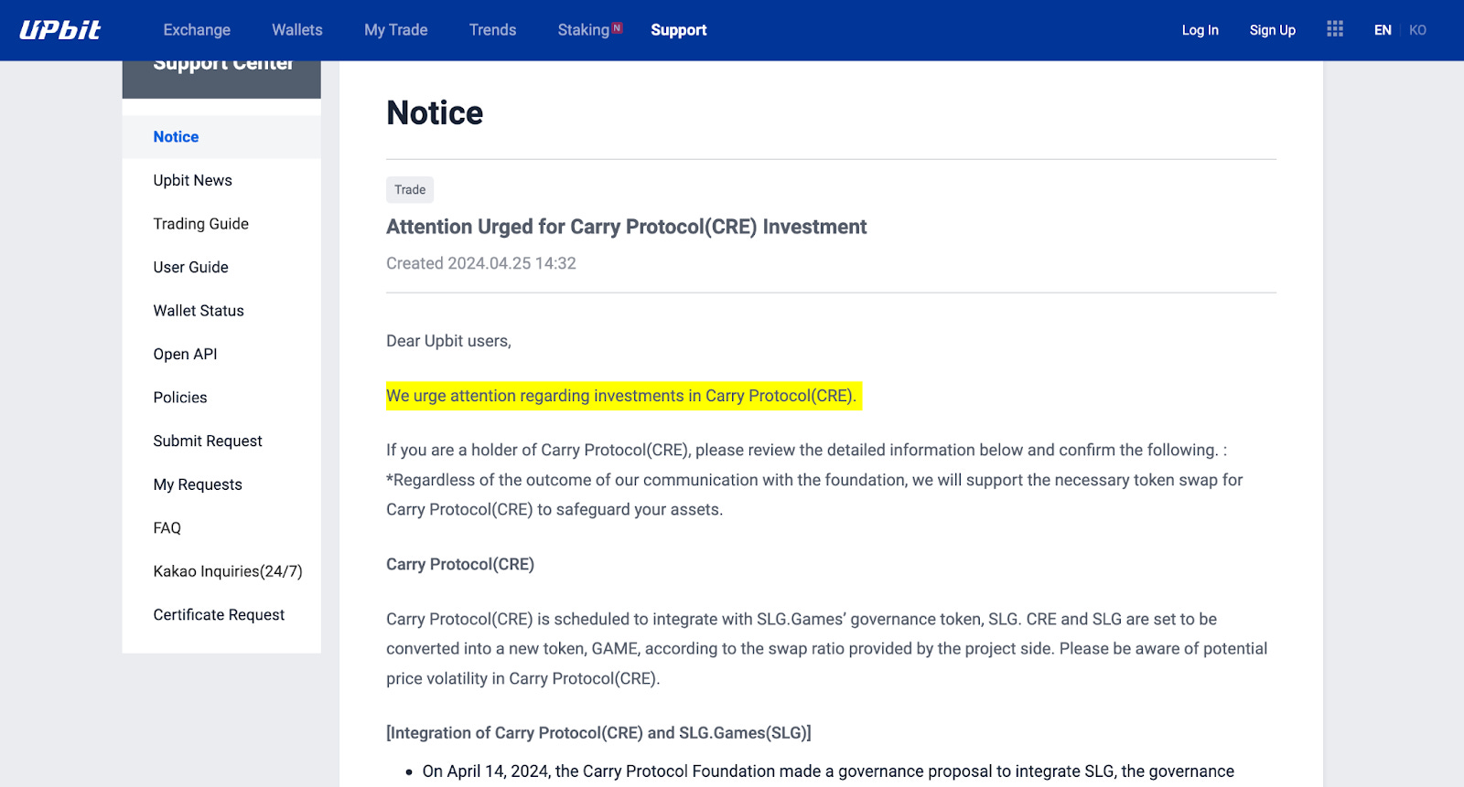Open Kakao Inquiries(24/7)

click(228, 571)
